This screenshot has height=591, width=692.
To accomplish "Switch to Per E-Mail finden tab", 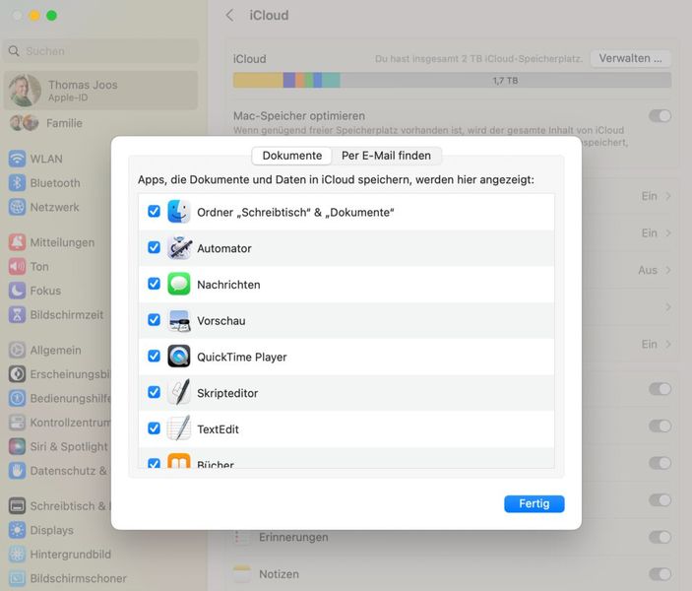I will (386, 156).
